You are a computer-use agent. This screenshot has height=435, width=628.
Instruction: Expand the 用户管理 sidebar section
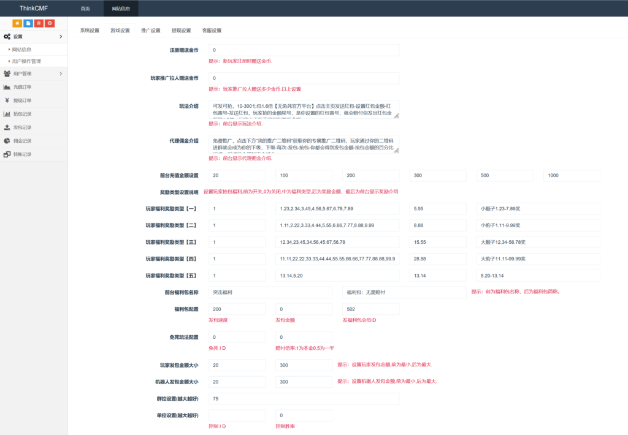pos(34,74)
